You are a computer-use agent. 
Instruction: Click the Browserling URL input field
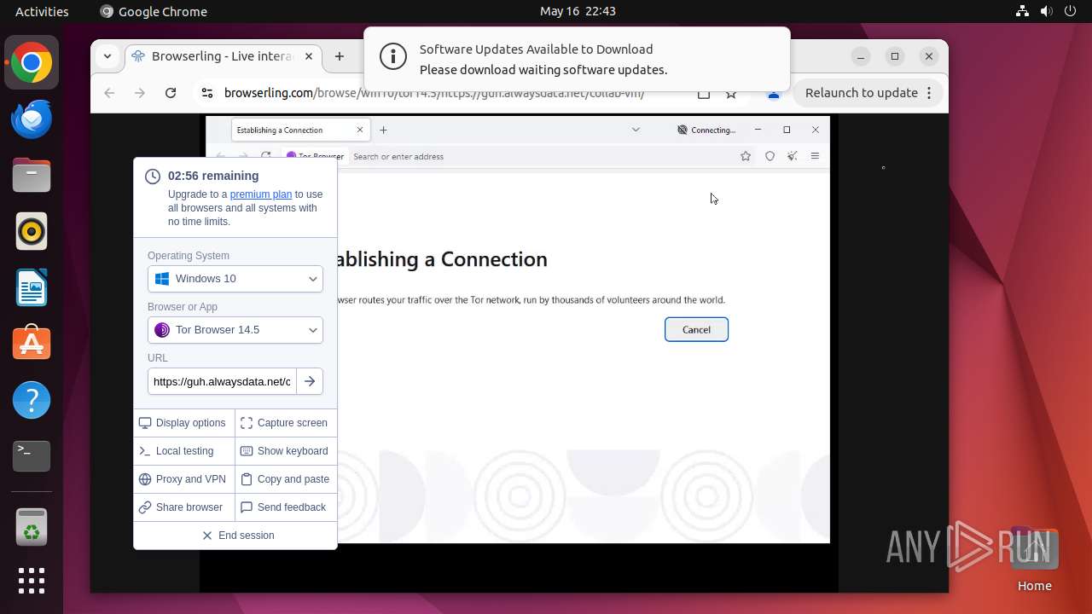222,381
